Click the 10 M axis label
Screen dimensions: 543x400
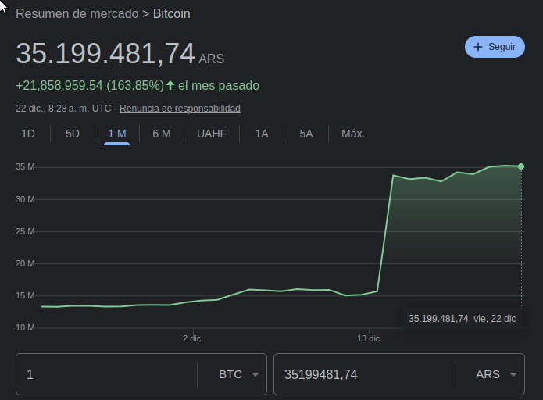(25, 327)
